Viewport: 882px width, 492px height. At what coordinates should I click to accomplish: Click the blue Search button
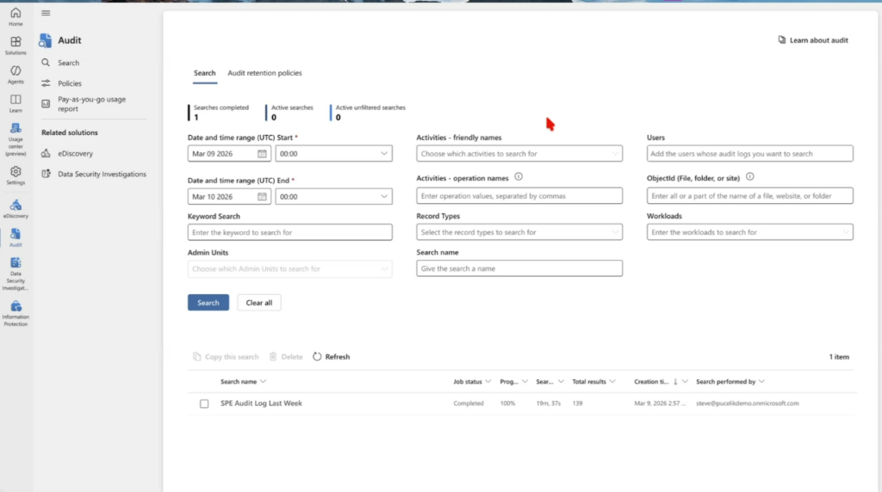pos(208,303)
